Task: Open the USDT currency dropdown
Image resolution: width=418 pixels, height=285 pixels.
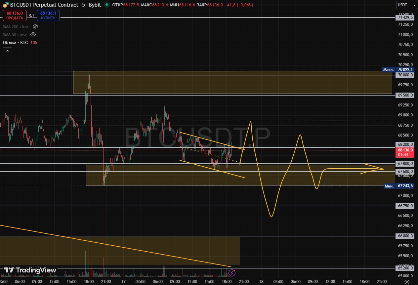Action: click(406, 5)
